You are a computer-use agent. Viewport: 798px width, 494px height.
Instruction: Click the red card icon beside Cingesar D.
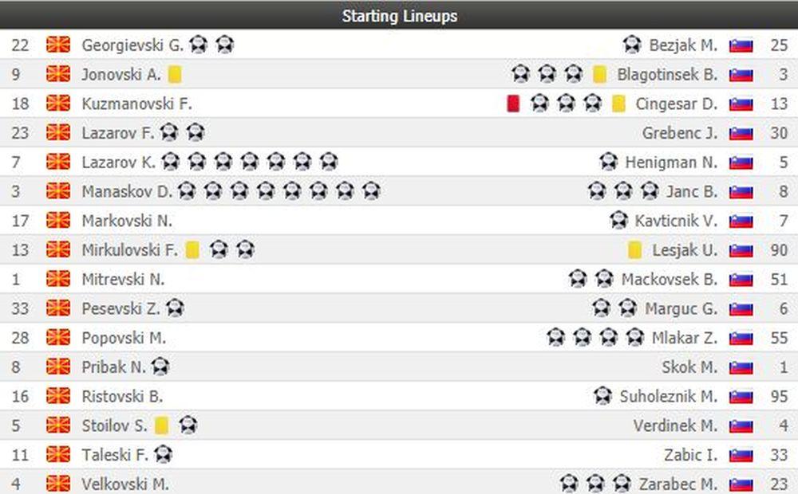513,104
